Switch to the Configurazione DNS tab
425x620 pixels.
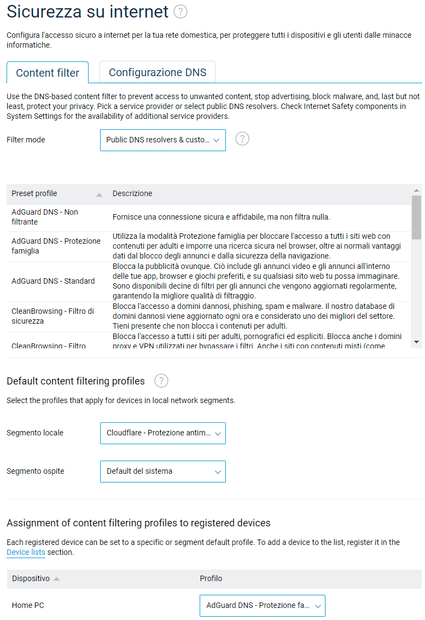pyautogui.click(x=158, y=72)
